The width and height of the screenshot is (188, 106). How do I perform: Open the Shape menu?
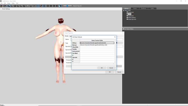9,3
